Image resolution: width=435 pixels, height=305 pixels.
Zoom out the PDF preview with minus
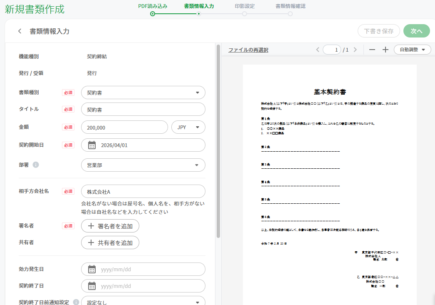372,50
